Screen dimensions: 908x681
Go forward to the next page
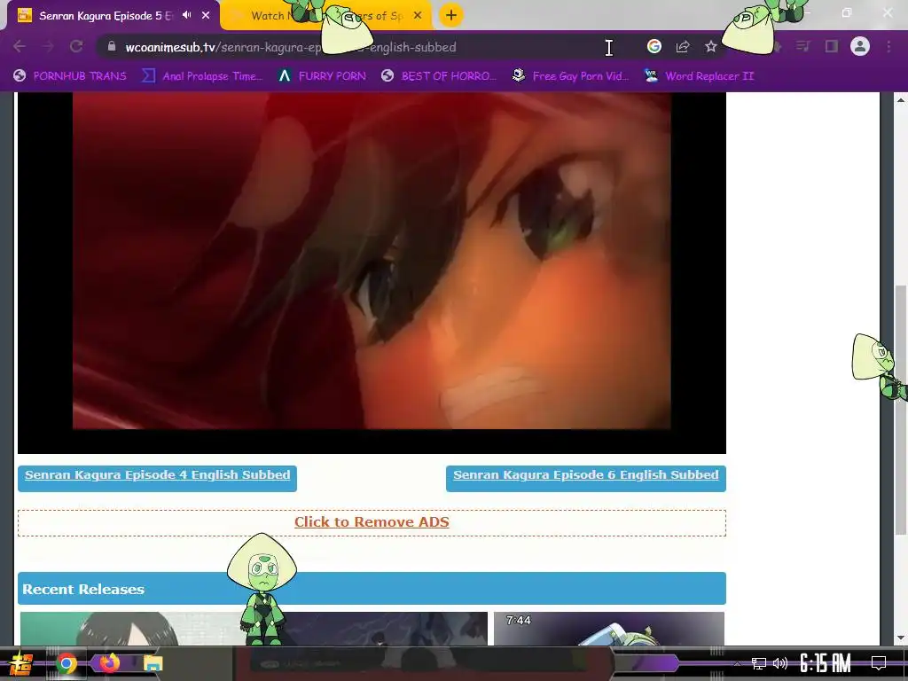pyautogui.click(x=48, y=46)
